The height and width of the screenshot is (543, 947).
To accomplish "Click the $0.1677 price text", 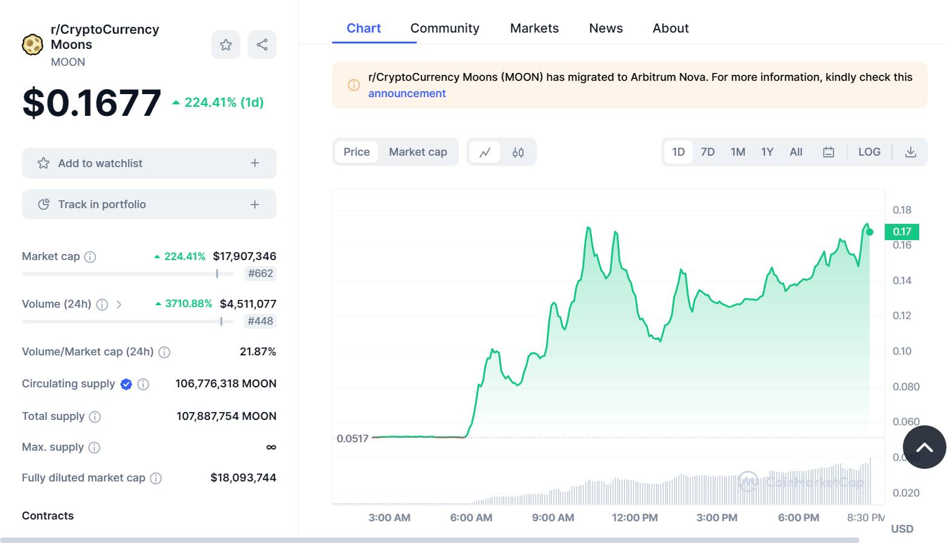I will coord(92,103).
